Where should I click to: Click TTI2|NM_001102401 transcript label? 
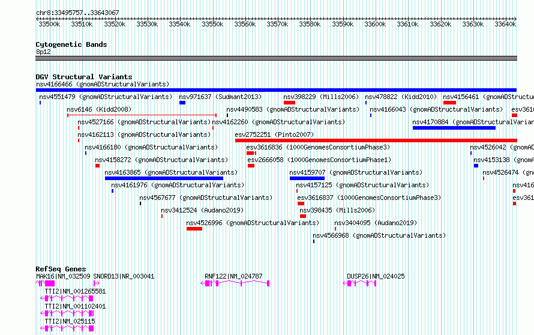pyautogui.click(x=75, y=306)
